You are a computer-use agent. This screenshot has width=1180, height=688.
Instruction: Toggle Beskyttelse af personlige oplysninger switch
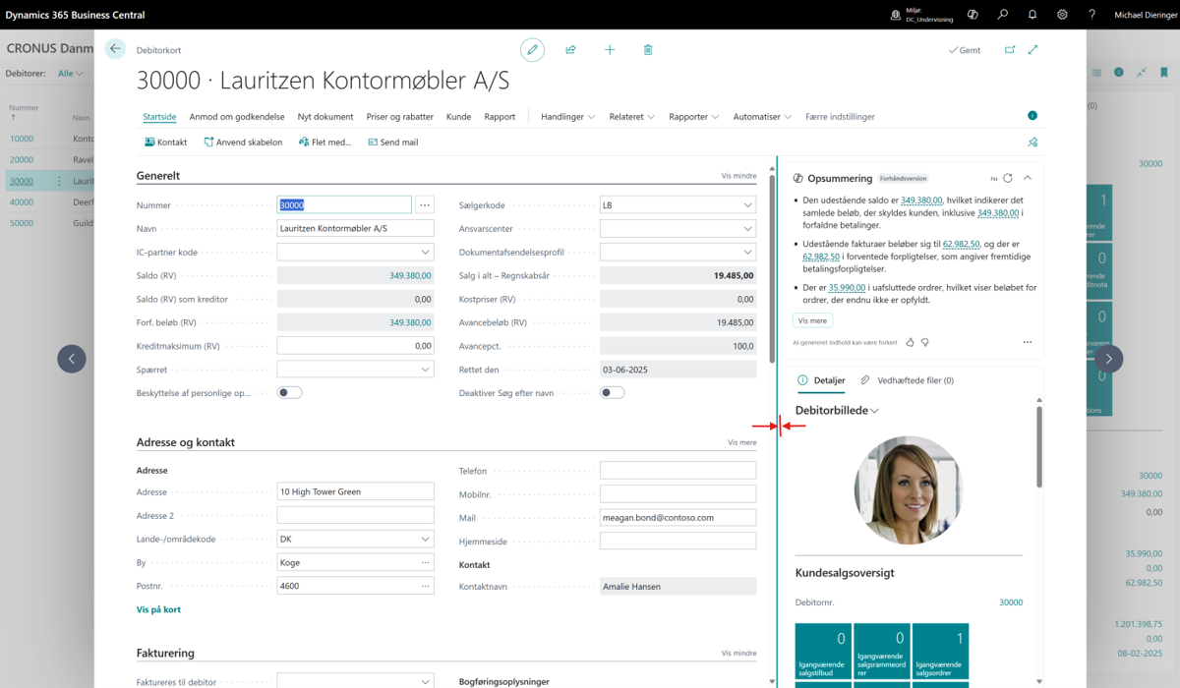[x=289, y=392]
